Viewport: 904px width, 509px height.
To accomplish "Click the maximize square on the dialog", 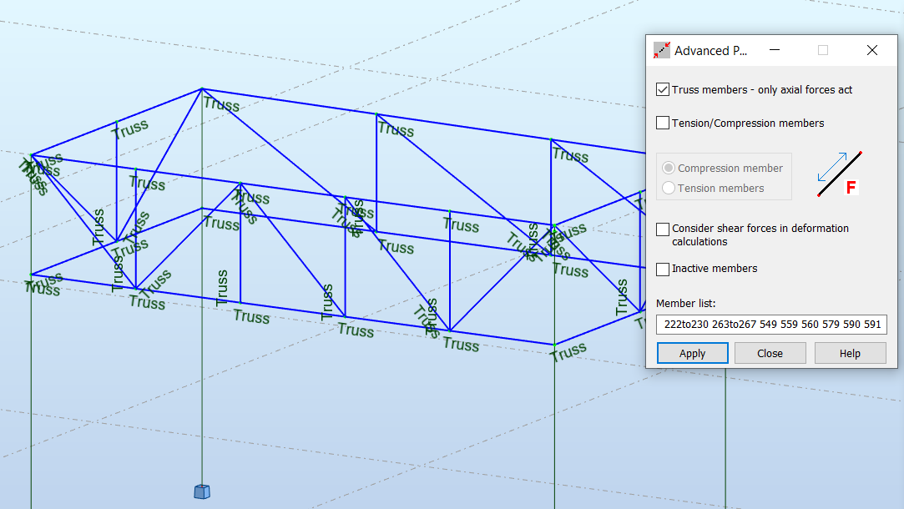I will pyautogui.click(x=823, y=50).
